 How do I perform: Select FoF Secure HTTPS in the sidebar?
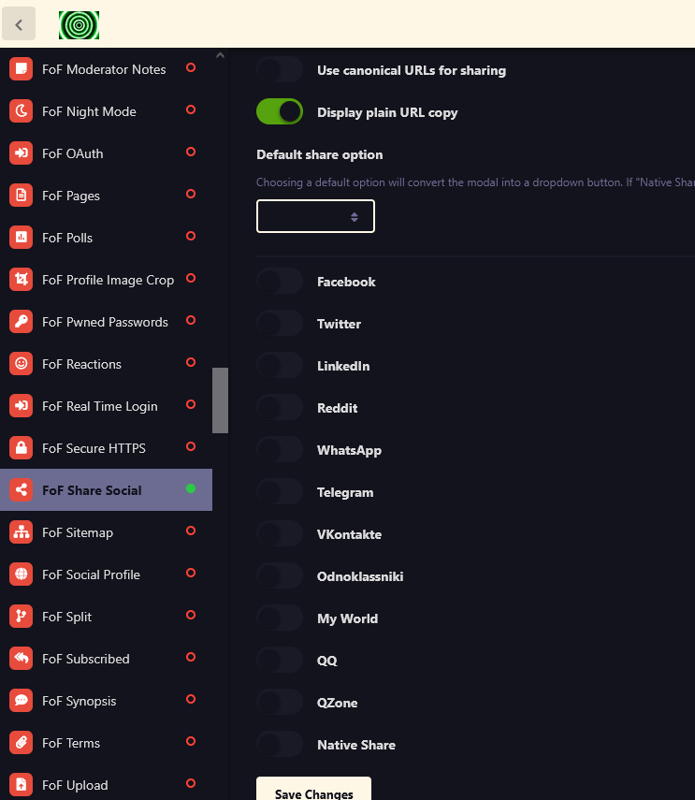(x=94, y=448)
